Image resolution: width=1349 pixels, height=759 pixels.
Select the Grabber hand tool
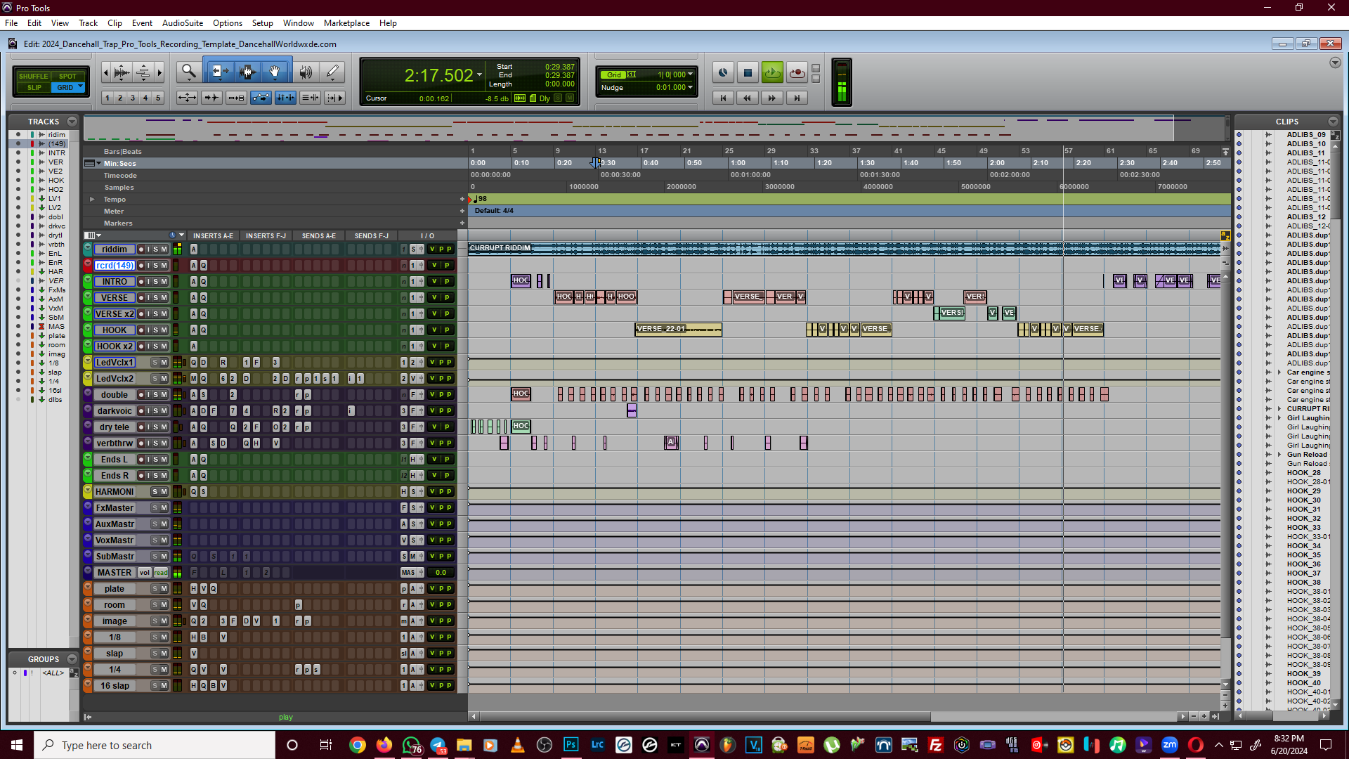[x=275, y=72]
